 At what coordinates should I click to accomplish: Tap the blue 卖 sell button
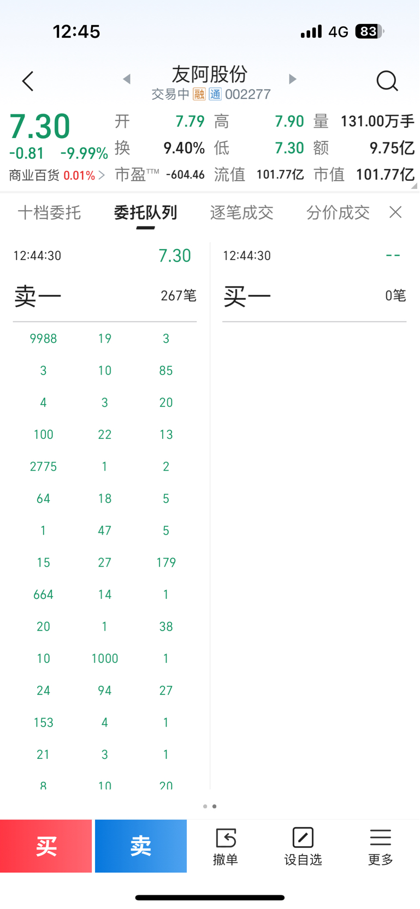pos(141,846)
